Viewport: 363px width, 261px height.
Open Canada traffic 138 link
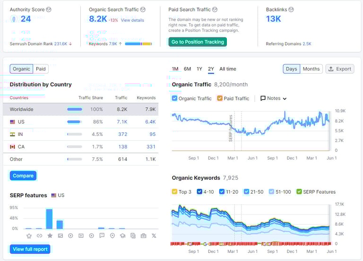(x=123, y=147)
